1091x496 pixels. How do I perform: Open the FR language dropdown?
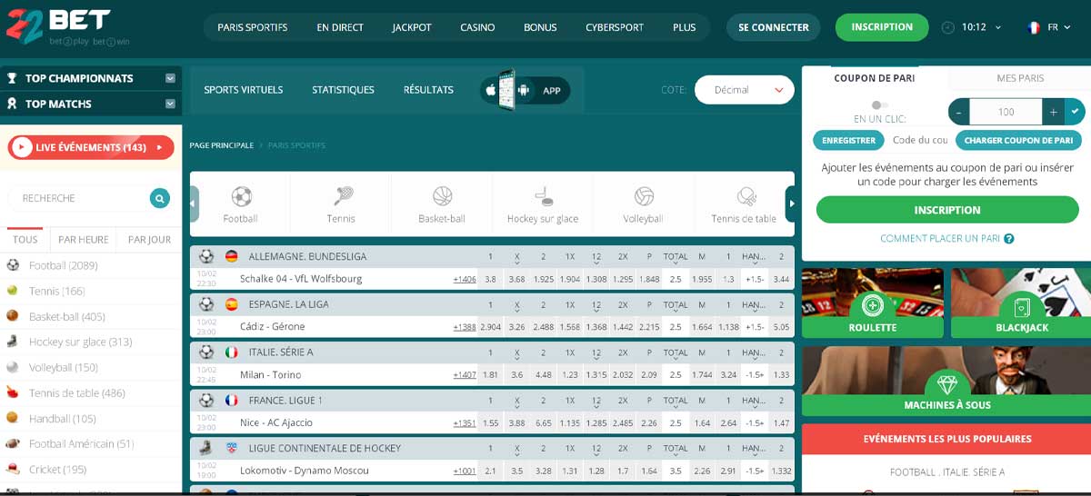coord(1058,27)
